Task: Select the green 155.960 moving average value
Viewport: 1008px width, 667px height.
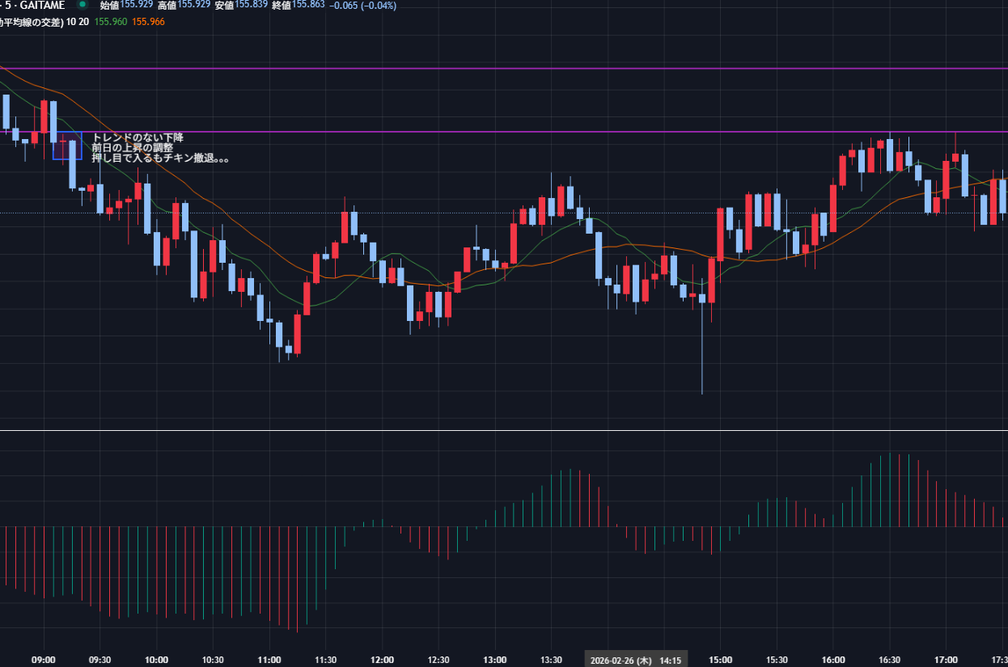Action: tap(111, 22)
